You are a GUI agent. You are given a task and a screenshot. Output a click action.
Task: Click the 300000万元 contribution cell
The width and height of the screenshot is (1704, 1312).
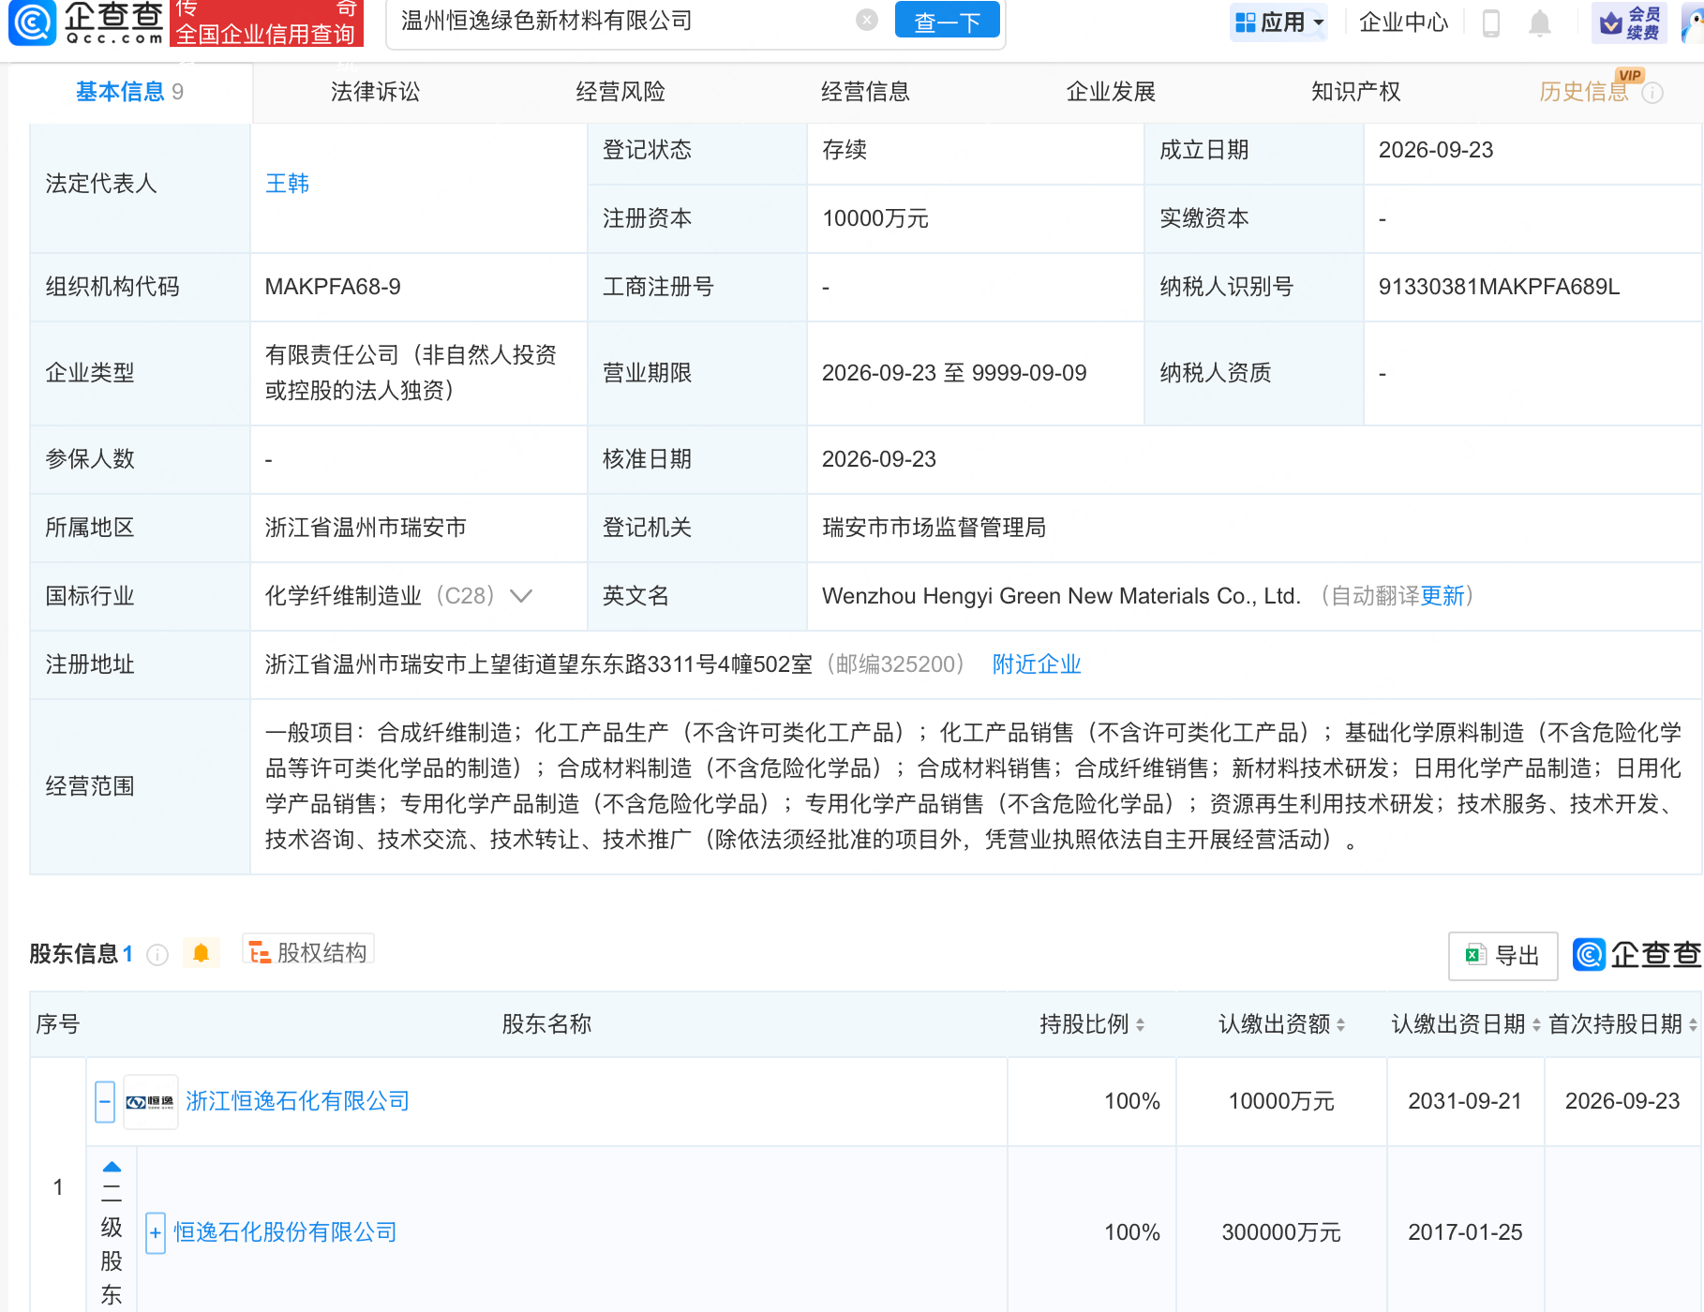(1281, 1232)
